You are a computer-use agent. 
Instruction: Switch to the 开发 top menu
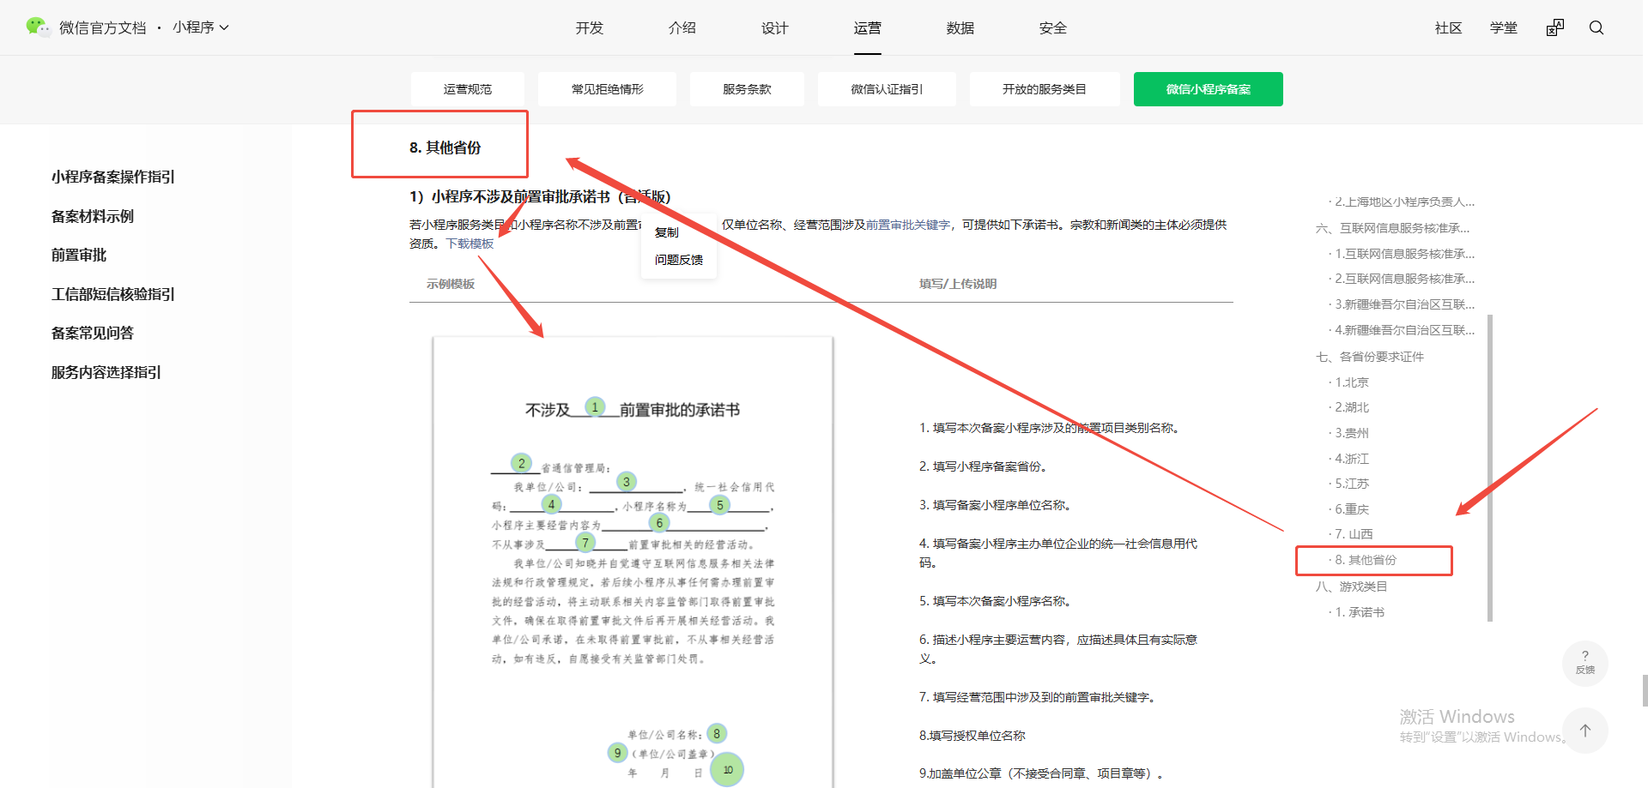(x=589, y=28)
